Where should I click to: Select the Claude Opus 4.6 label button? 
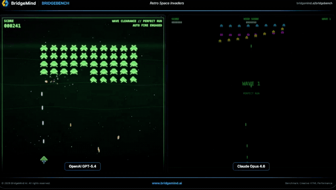[x=251, y=167]
